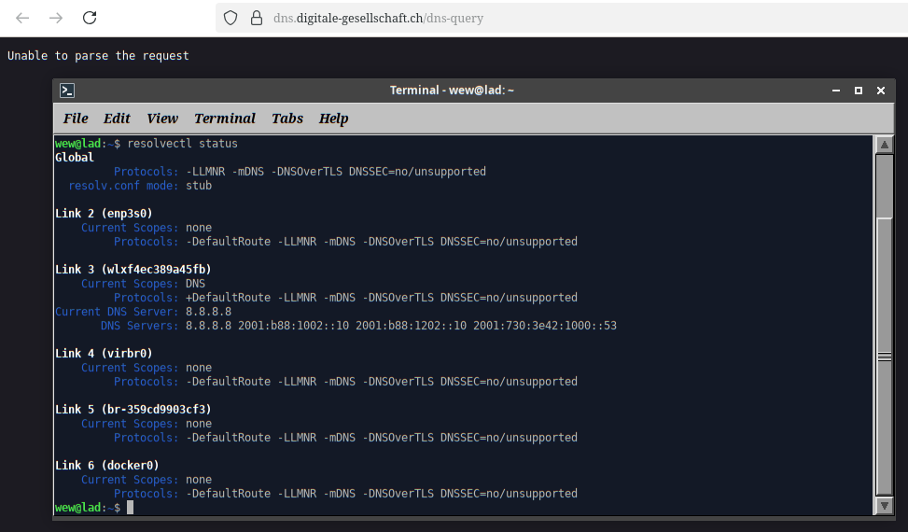Open the Terminal menu
The height and width of the screenshot is (532, 908).
[225, 119]
